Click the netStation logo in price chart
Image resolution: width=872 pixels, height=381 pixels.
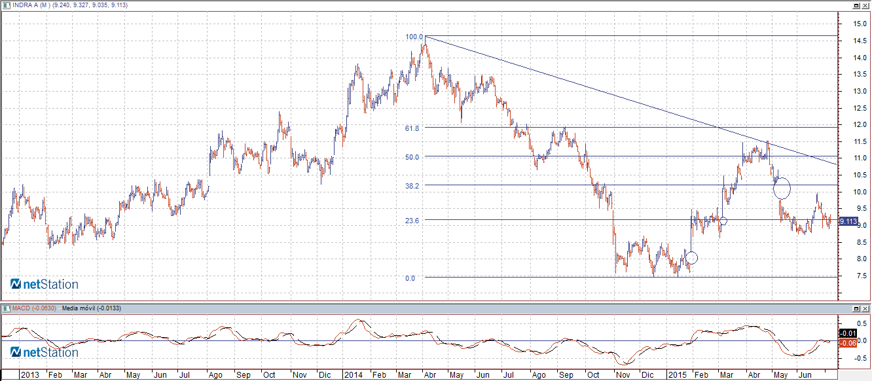(44, 284)
